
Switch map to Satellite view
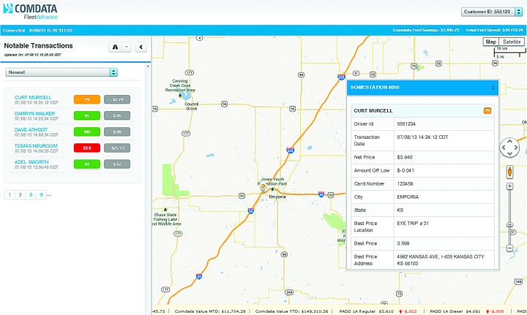[512, 42]
